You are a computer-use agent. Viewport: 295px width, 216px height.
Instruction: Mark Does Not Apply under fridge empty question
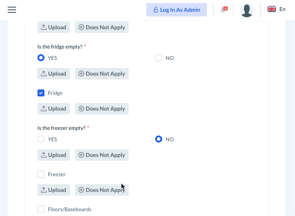pos(102,73)
